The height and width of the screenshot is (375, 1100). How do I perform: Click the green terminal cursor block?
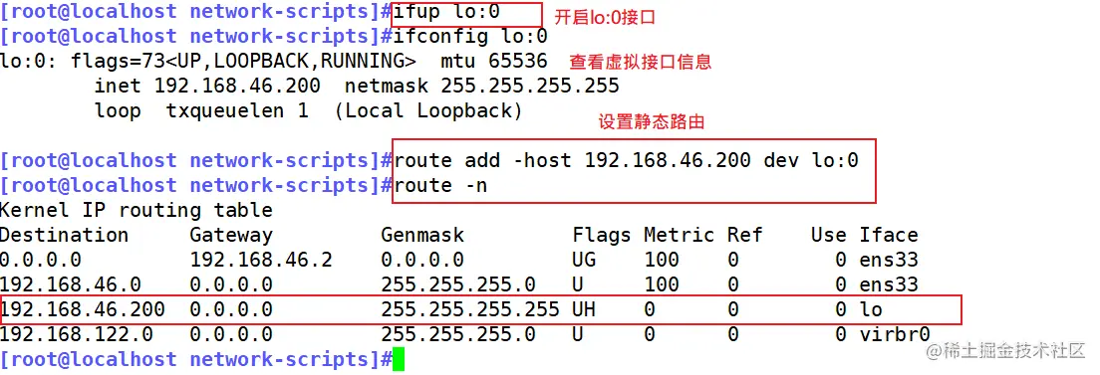click(399, 359)
